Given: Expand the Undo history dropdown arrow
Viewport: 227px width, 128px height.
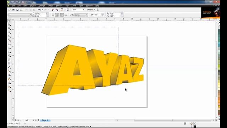Looking at the screenshot, I should [x=43, y=10].
